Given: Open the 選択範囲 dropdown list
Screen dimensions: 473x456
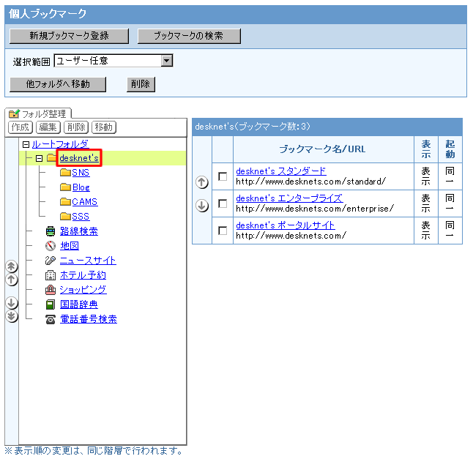Looking at the screenshot, I should 167,61.
